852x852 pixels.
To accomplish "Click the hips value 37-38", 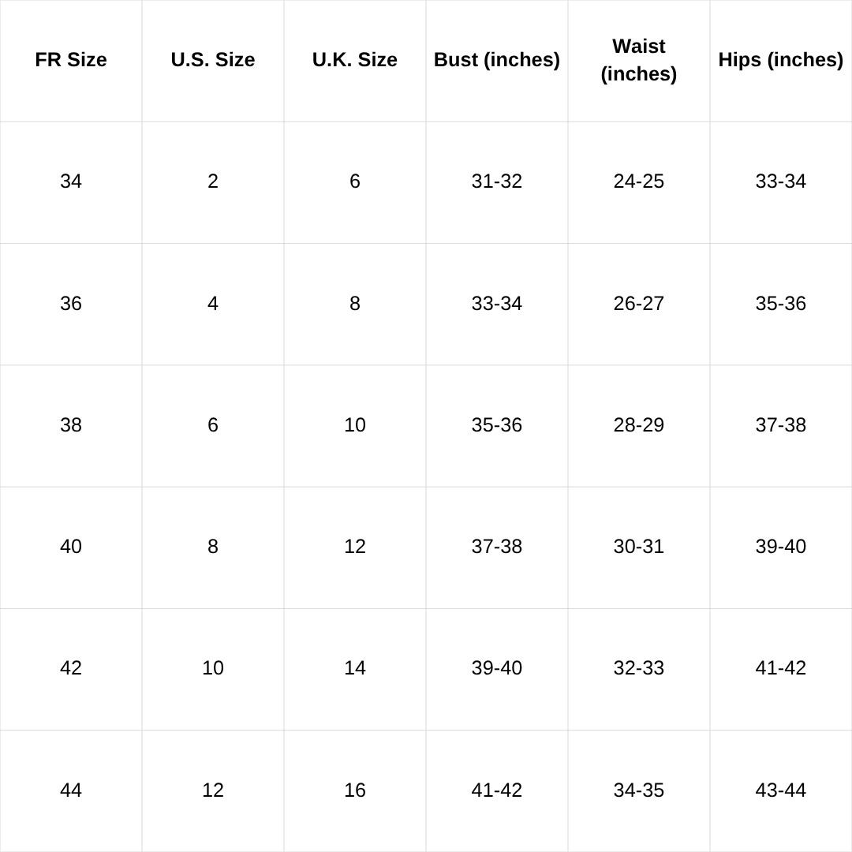I will (x=781, y=425).
